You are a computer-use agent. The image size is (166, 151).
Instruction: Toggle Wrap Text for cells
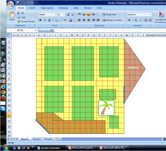pos(109,15)
